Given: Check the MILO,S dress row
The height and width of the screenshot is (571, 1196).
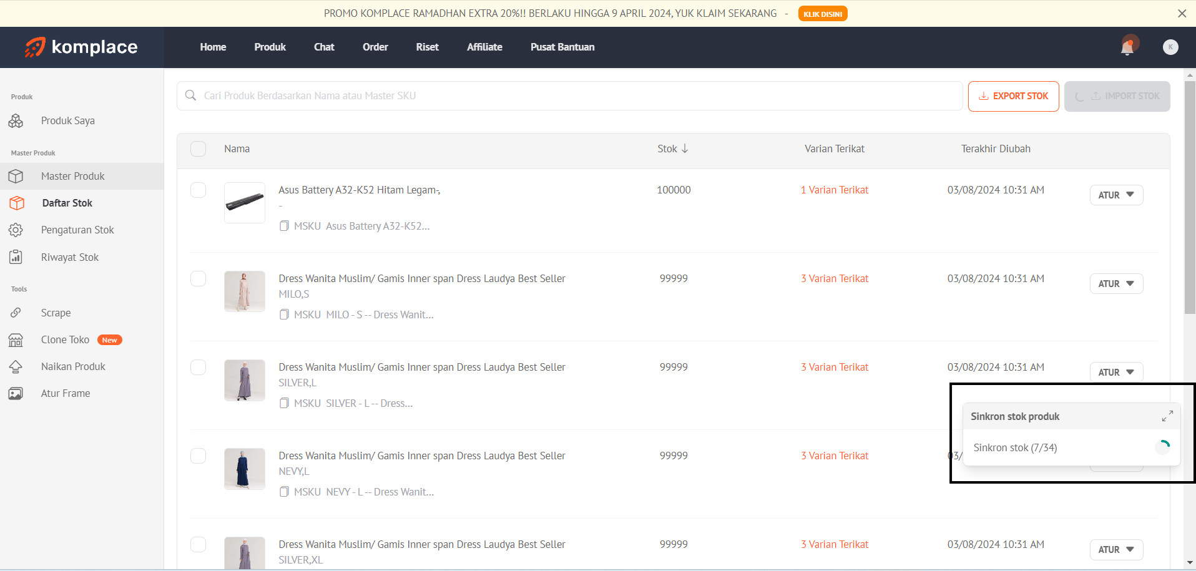Looking at the screenshot, I should click(x=199, y=278).
